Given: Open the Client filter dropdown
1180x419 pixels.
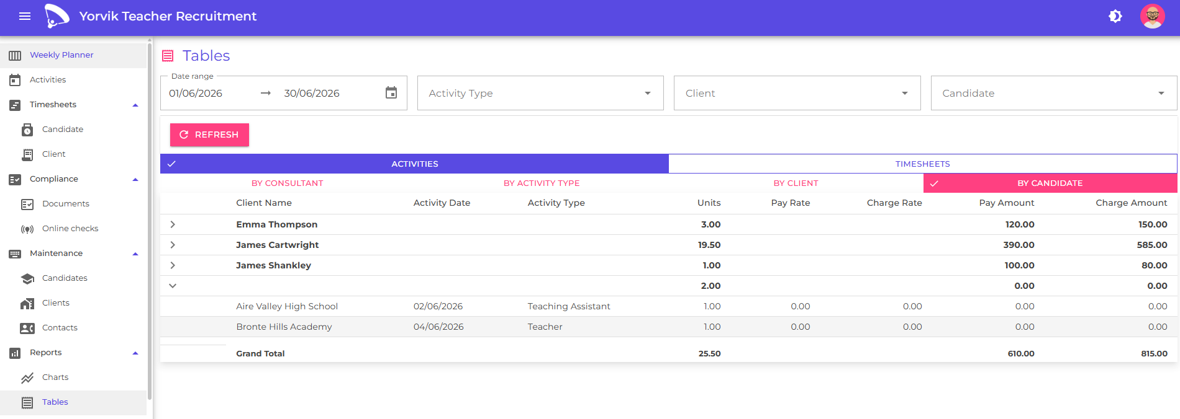Looking at the screenshot, I should coord(797,93).
